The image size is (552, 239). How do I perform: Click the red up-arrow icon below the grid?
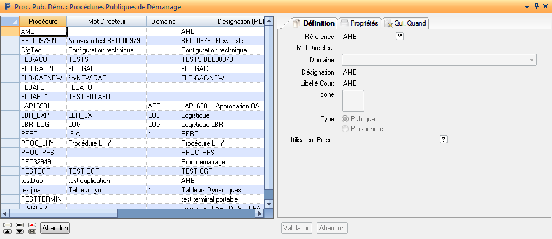click(x=31, y=224)
